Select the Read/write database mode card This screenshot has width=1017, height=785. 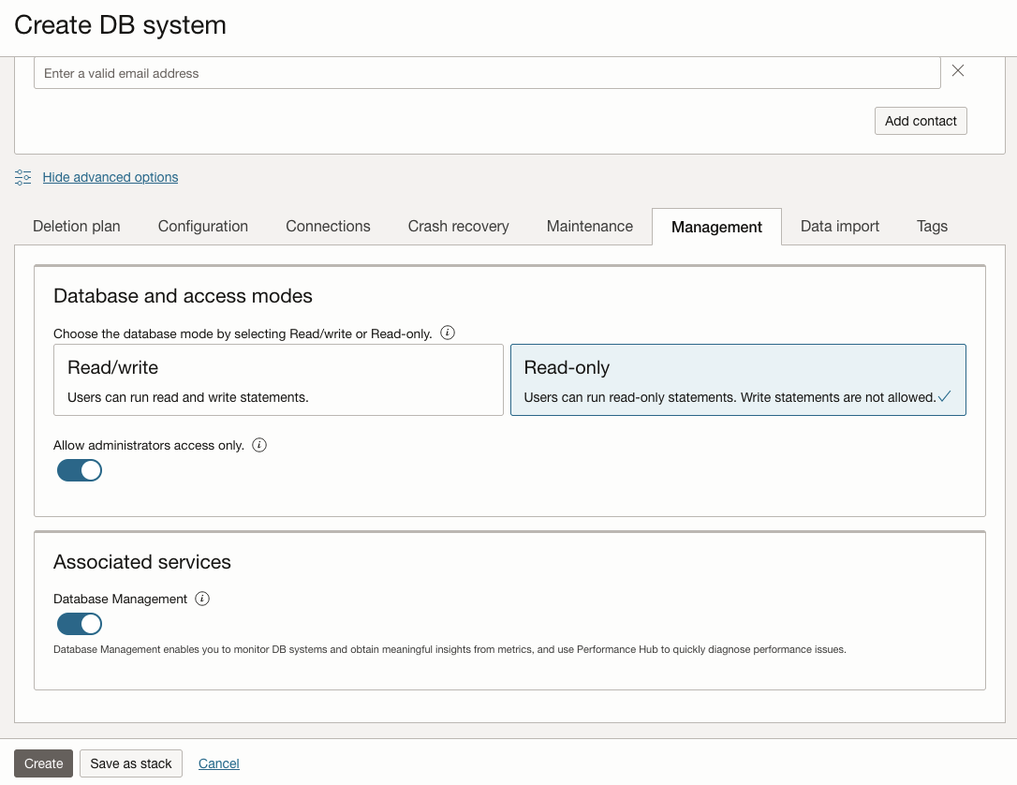pyautogui.click(x=278, y=379)
